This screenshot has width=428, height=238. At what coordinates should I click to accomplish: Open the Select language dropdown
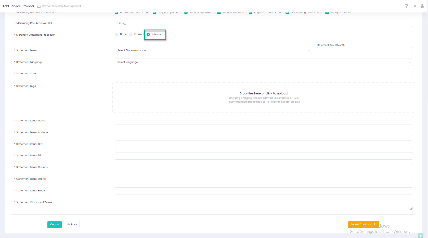264,62
